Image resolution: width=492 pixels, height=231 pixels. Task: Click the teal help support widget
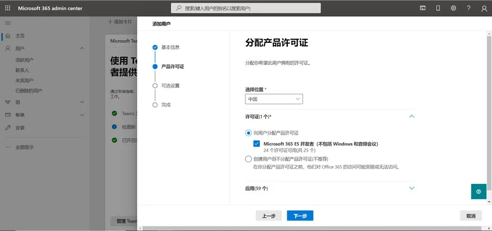pos(479,192)
